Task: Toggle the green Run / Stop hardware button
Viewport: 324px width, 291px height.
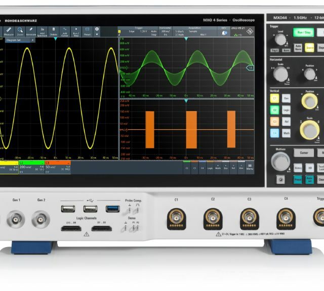Action: click(x=304, y=32)
